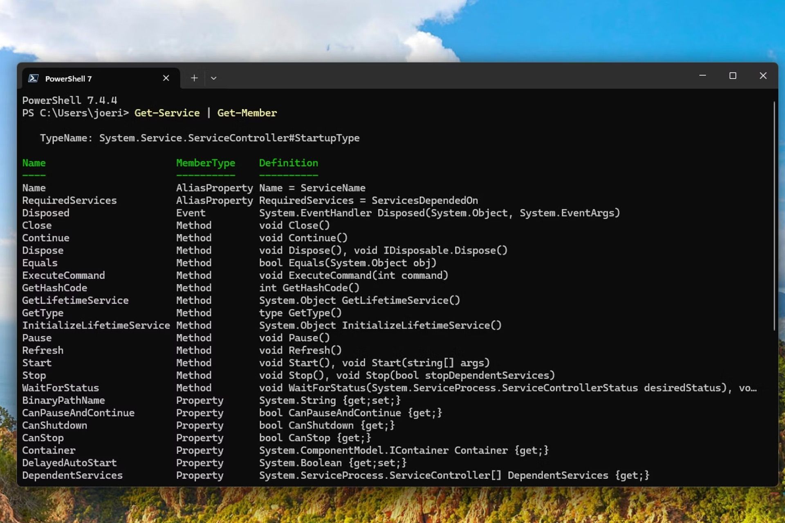Select the Get-Service command text

pyautogui.click(x=166, y=113)
